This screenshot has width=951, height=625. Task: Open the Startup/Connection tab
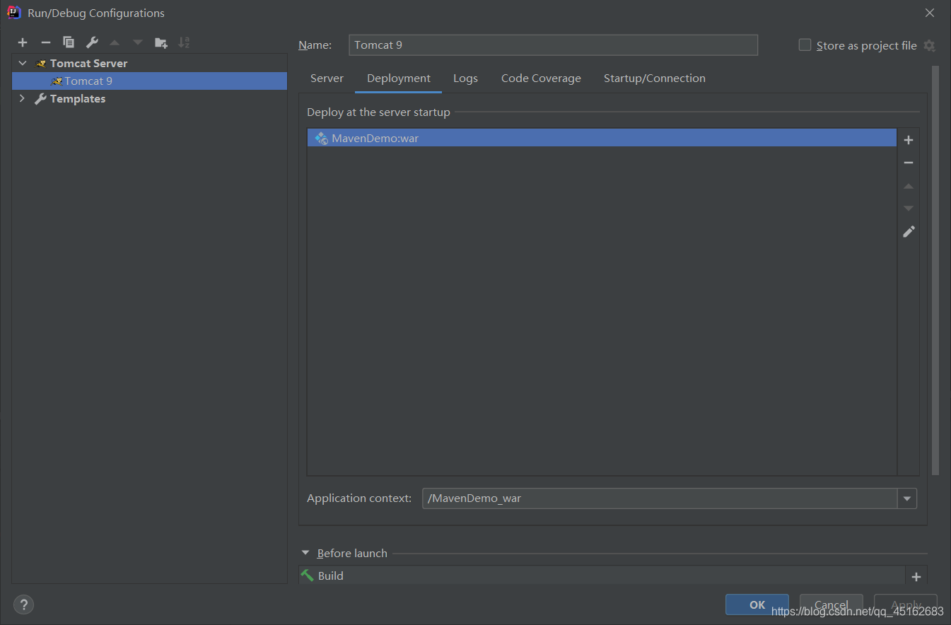(654, 78)
